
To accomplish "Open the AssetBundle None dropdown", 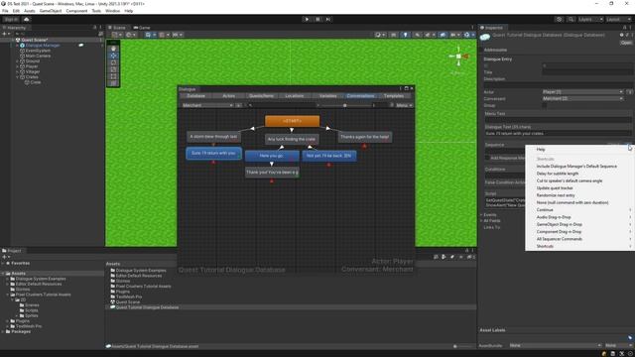I will [x=555, y=345].
